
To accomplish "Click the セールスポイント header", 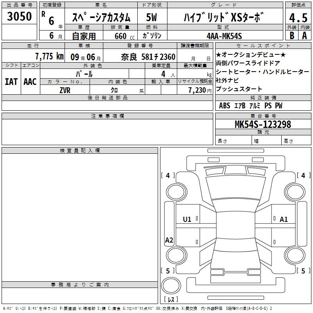I will (x=263, y=45).
